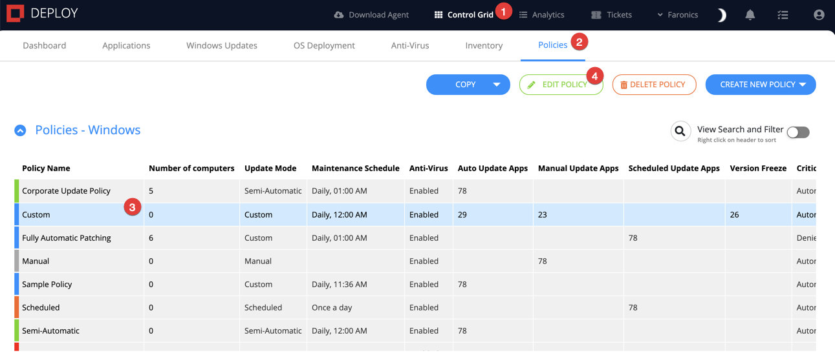
Task: Select the Corporate Update Policy row
Action: [x=415, y=191]
